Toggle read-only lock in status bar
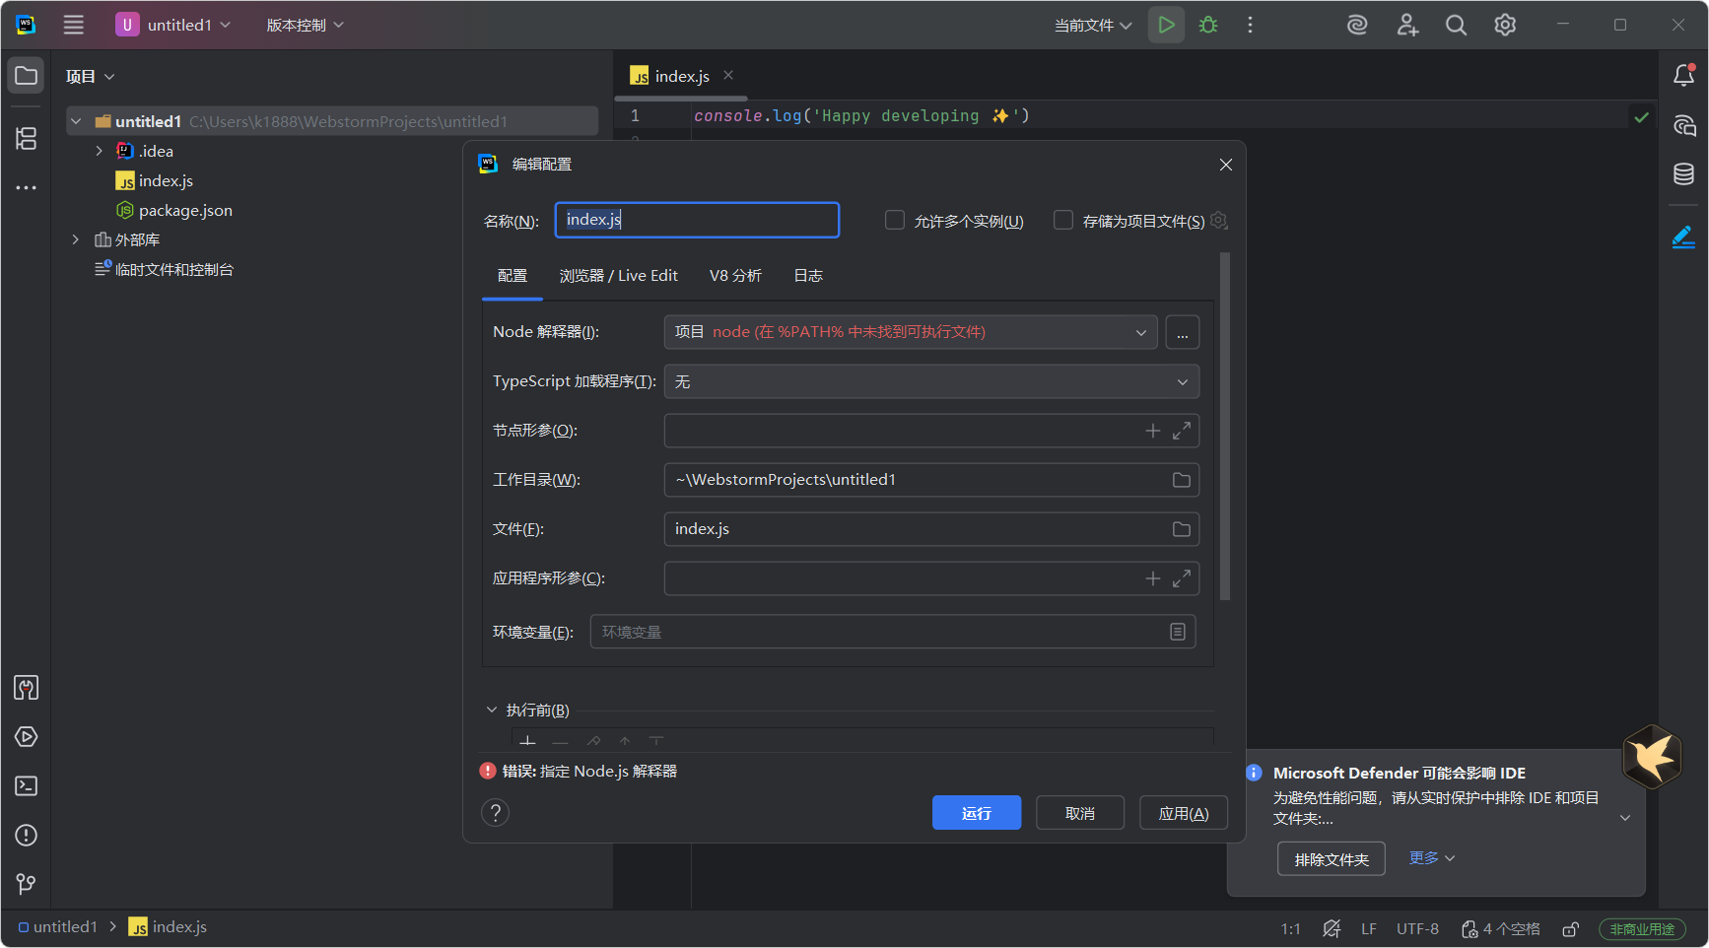Image resolution: width=1709 pixels, height=948 pixels. (x=1571, y=928)
